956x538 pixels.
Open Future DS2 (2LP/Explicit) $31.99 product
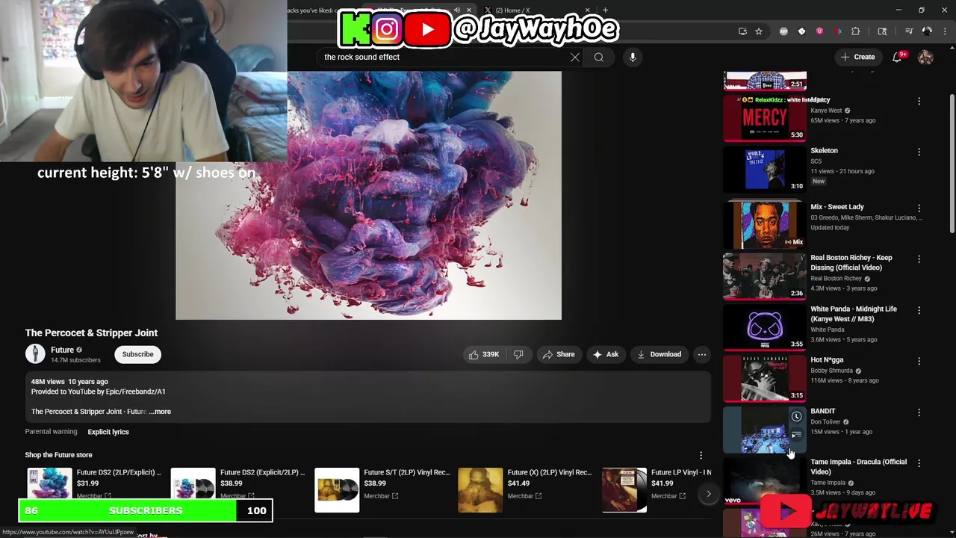[94, 483]
